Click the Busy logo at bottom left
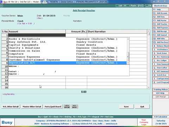 tap(7, 122)
